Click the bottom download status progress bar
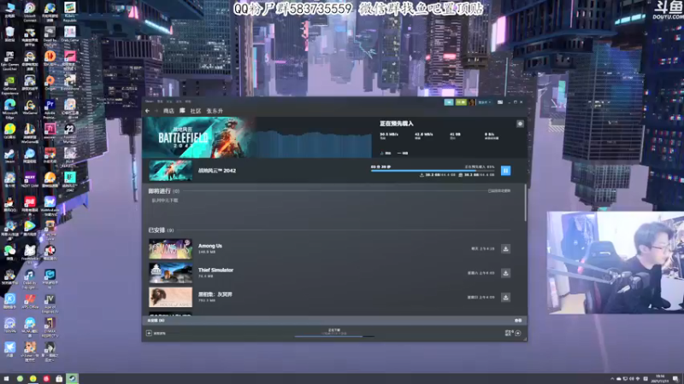 334,336
